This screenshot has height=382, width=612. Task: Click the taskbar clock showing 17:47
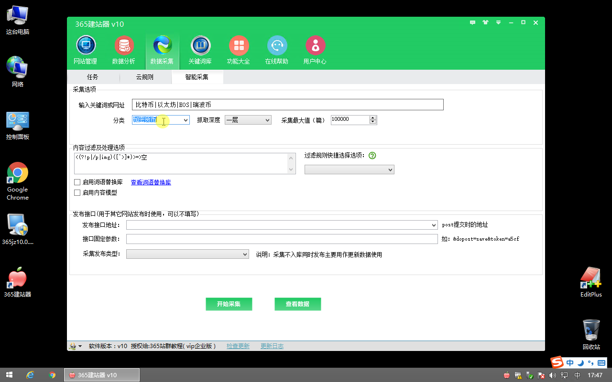tap(595, 375)
